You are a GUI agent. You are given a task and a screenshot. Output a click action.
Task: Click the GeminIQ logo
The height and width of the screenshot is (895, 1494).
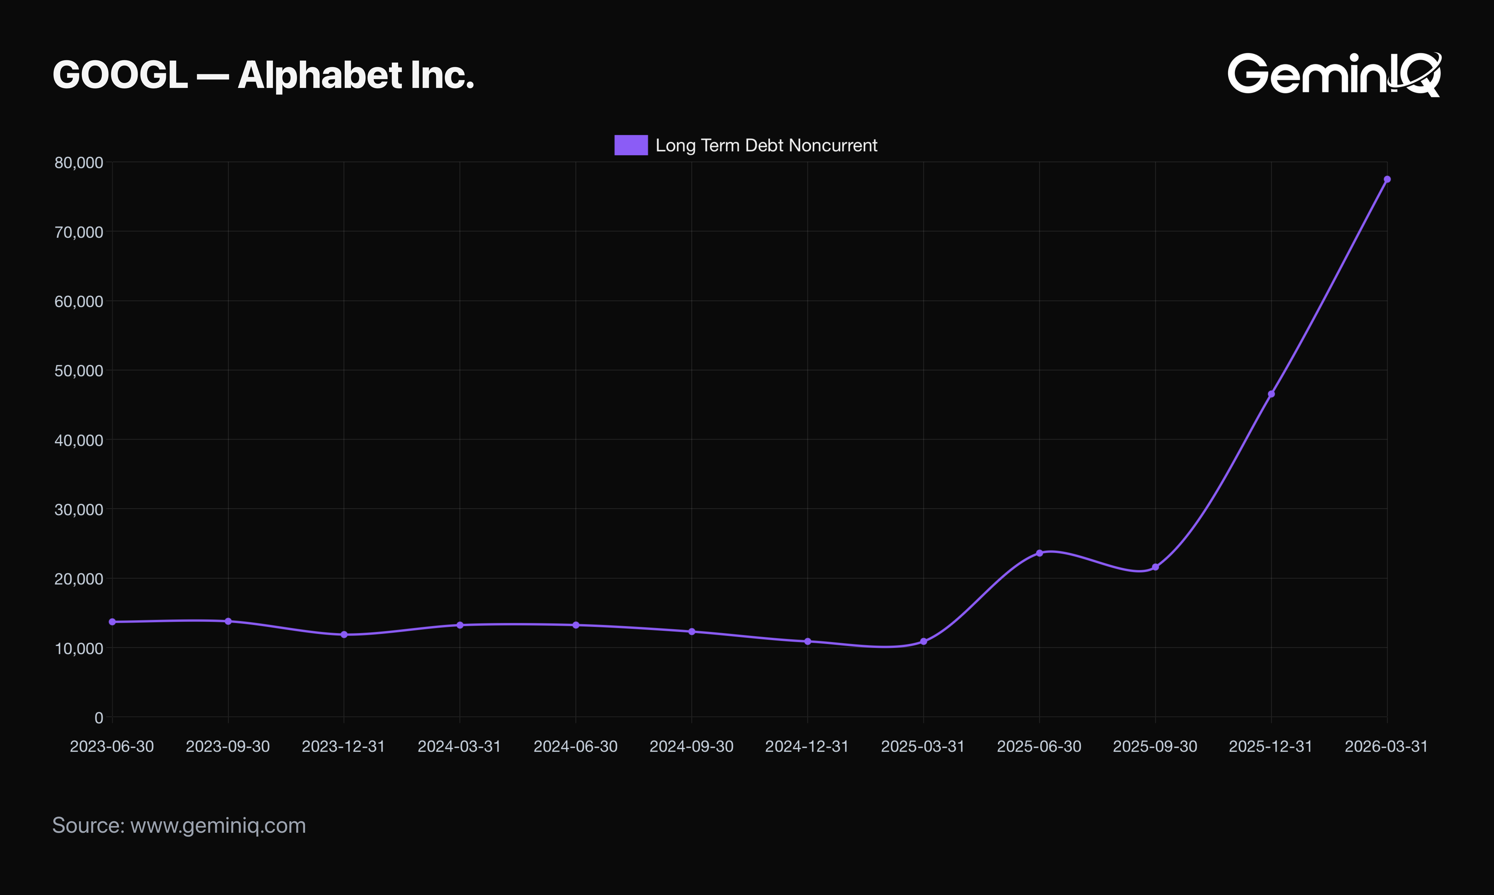click(1334, 75)
